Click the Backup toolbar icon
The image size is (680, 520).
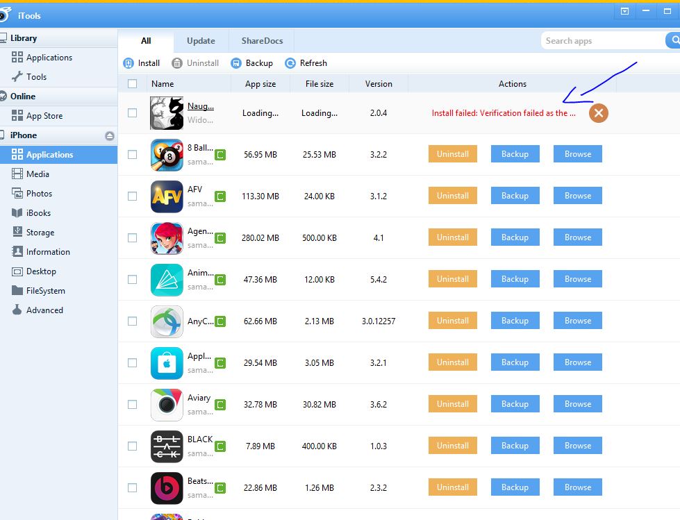(x=237, y=63)
